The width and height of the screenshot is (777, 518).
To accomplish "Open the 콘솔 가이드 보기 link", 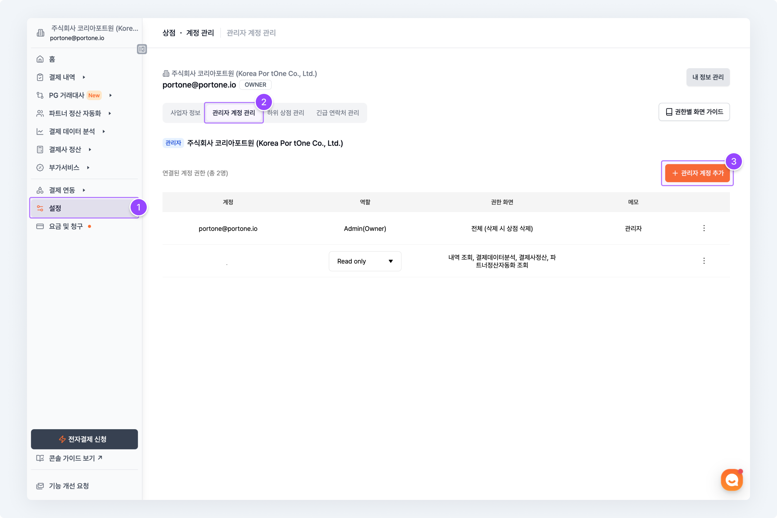I will point(72,458).
